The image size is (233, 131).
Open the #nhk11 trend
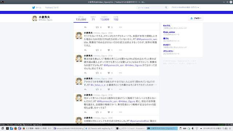[167, 45]
